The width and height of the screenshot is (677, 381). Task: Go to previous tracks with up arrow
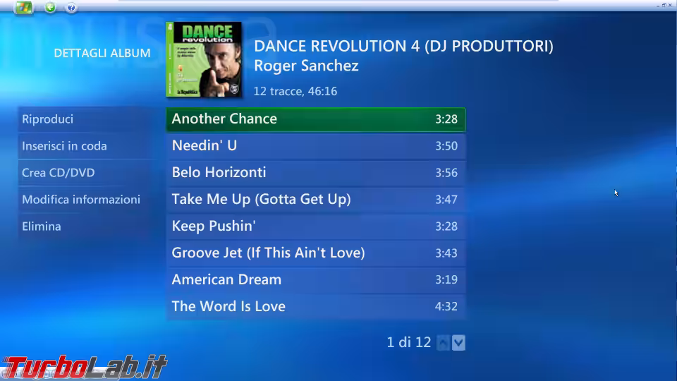tap(443, 343)
